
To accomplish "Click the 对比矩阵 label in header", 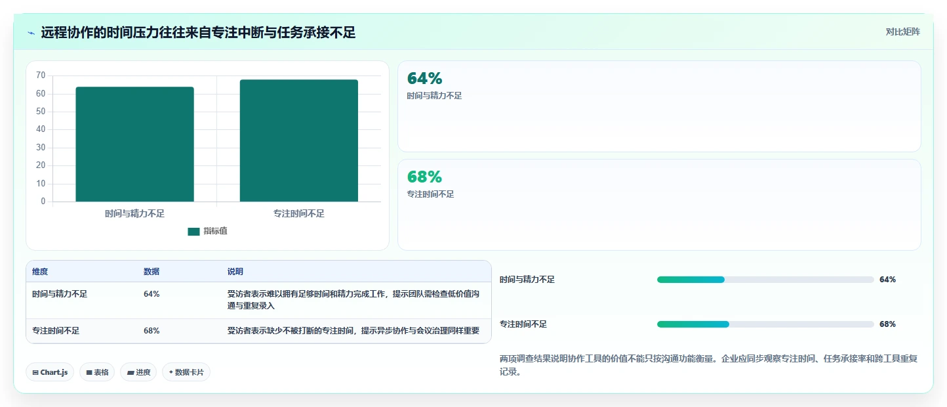I will tap(902, 32).
